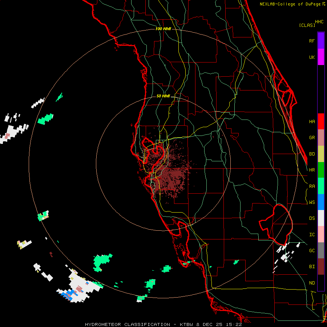Click the "HHC" product code text

[319, 22]
